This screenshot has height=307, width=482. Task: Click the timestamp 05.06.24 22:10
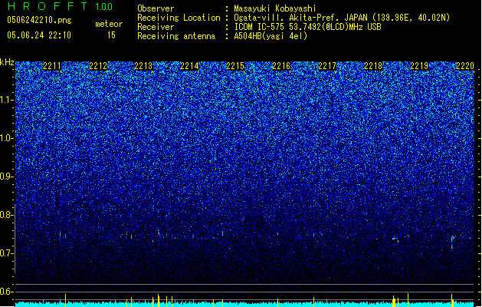(39, 35)
